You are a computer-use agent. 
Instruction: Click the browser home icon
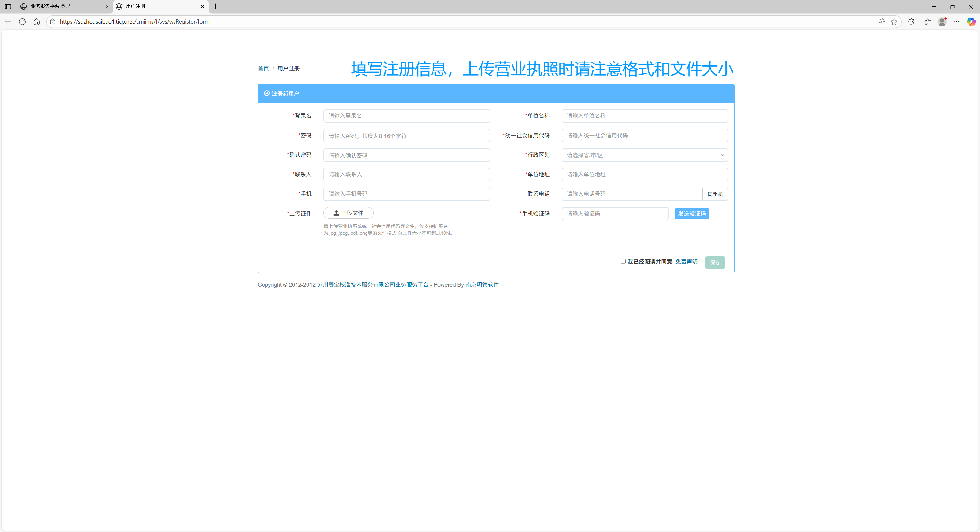pos(36,22)
